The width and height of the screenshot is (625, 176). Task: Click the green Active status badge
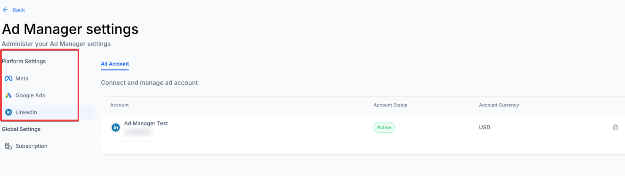click(384, 127)
